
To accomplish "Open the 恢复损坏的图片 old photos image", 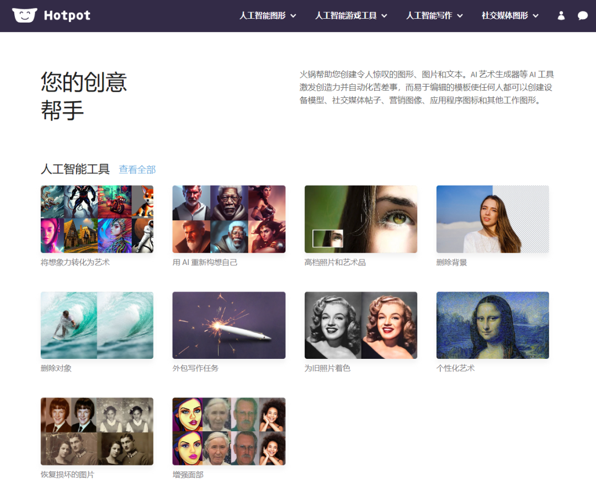I will [x=97, y=431].
